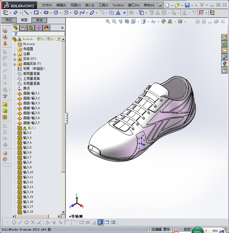Click Zoom to Area magnifier icon
Viewport: 229px width, 233px height.
(114, 22)
